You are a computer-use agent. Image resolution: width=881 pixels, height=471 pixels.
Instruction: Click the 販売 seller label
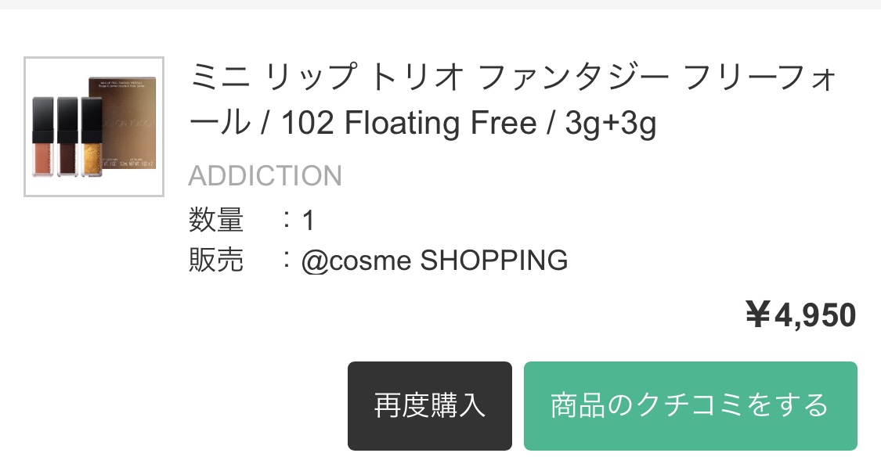[216, 261]
